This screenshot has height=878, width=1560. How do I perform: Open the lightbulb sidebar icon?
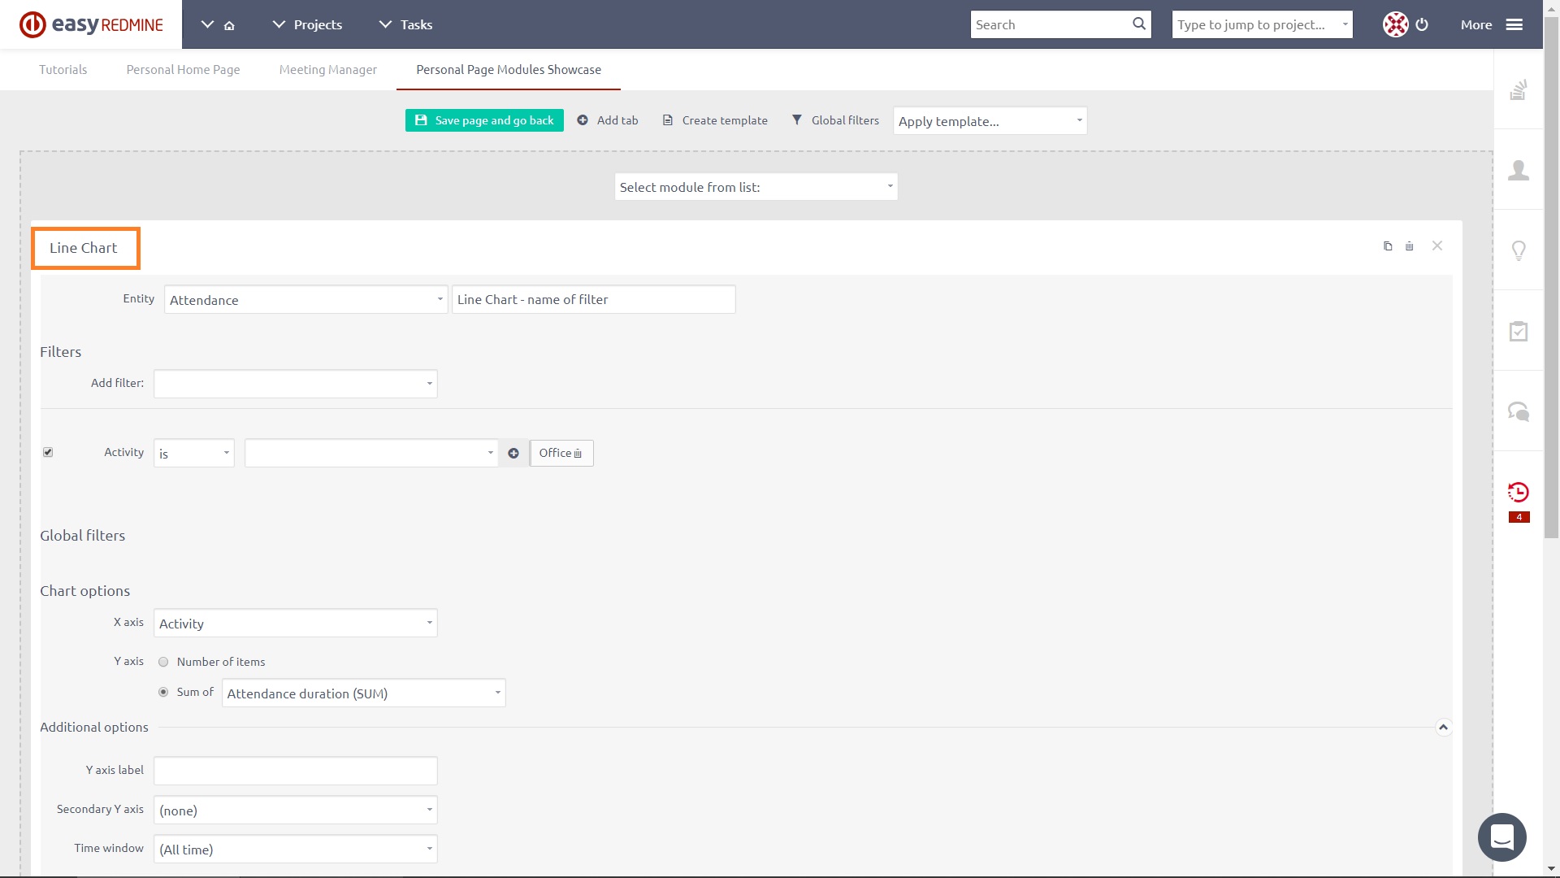[x=1518, y=250]
